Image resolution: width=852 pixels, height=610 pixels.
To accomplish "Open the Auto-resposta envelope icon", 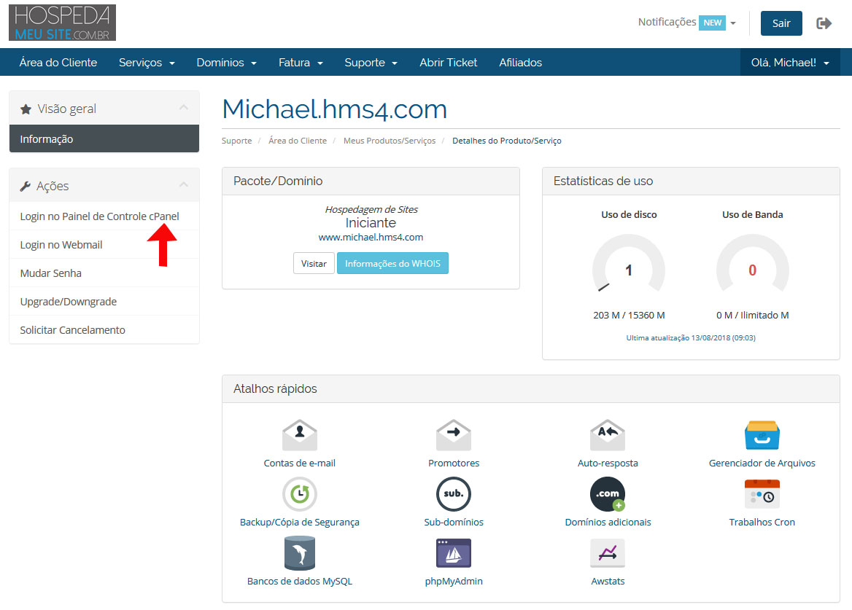I will 608,435.
